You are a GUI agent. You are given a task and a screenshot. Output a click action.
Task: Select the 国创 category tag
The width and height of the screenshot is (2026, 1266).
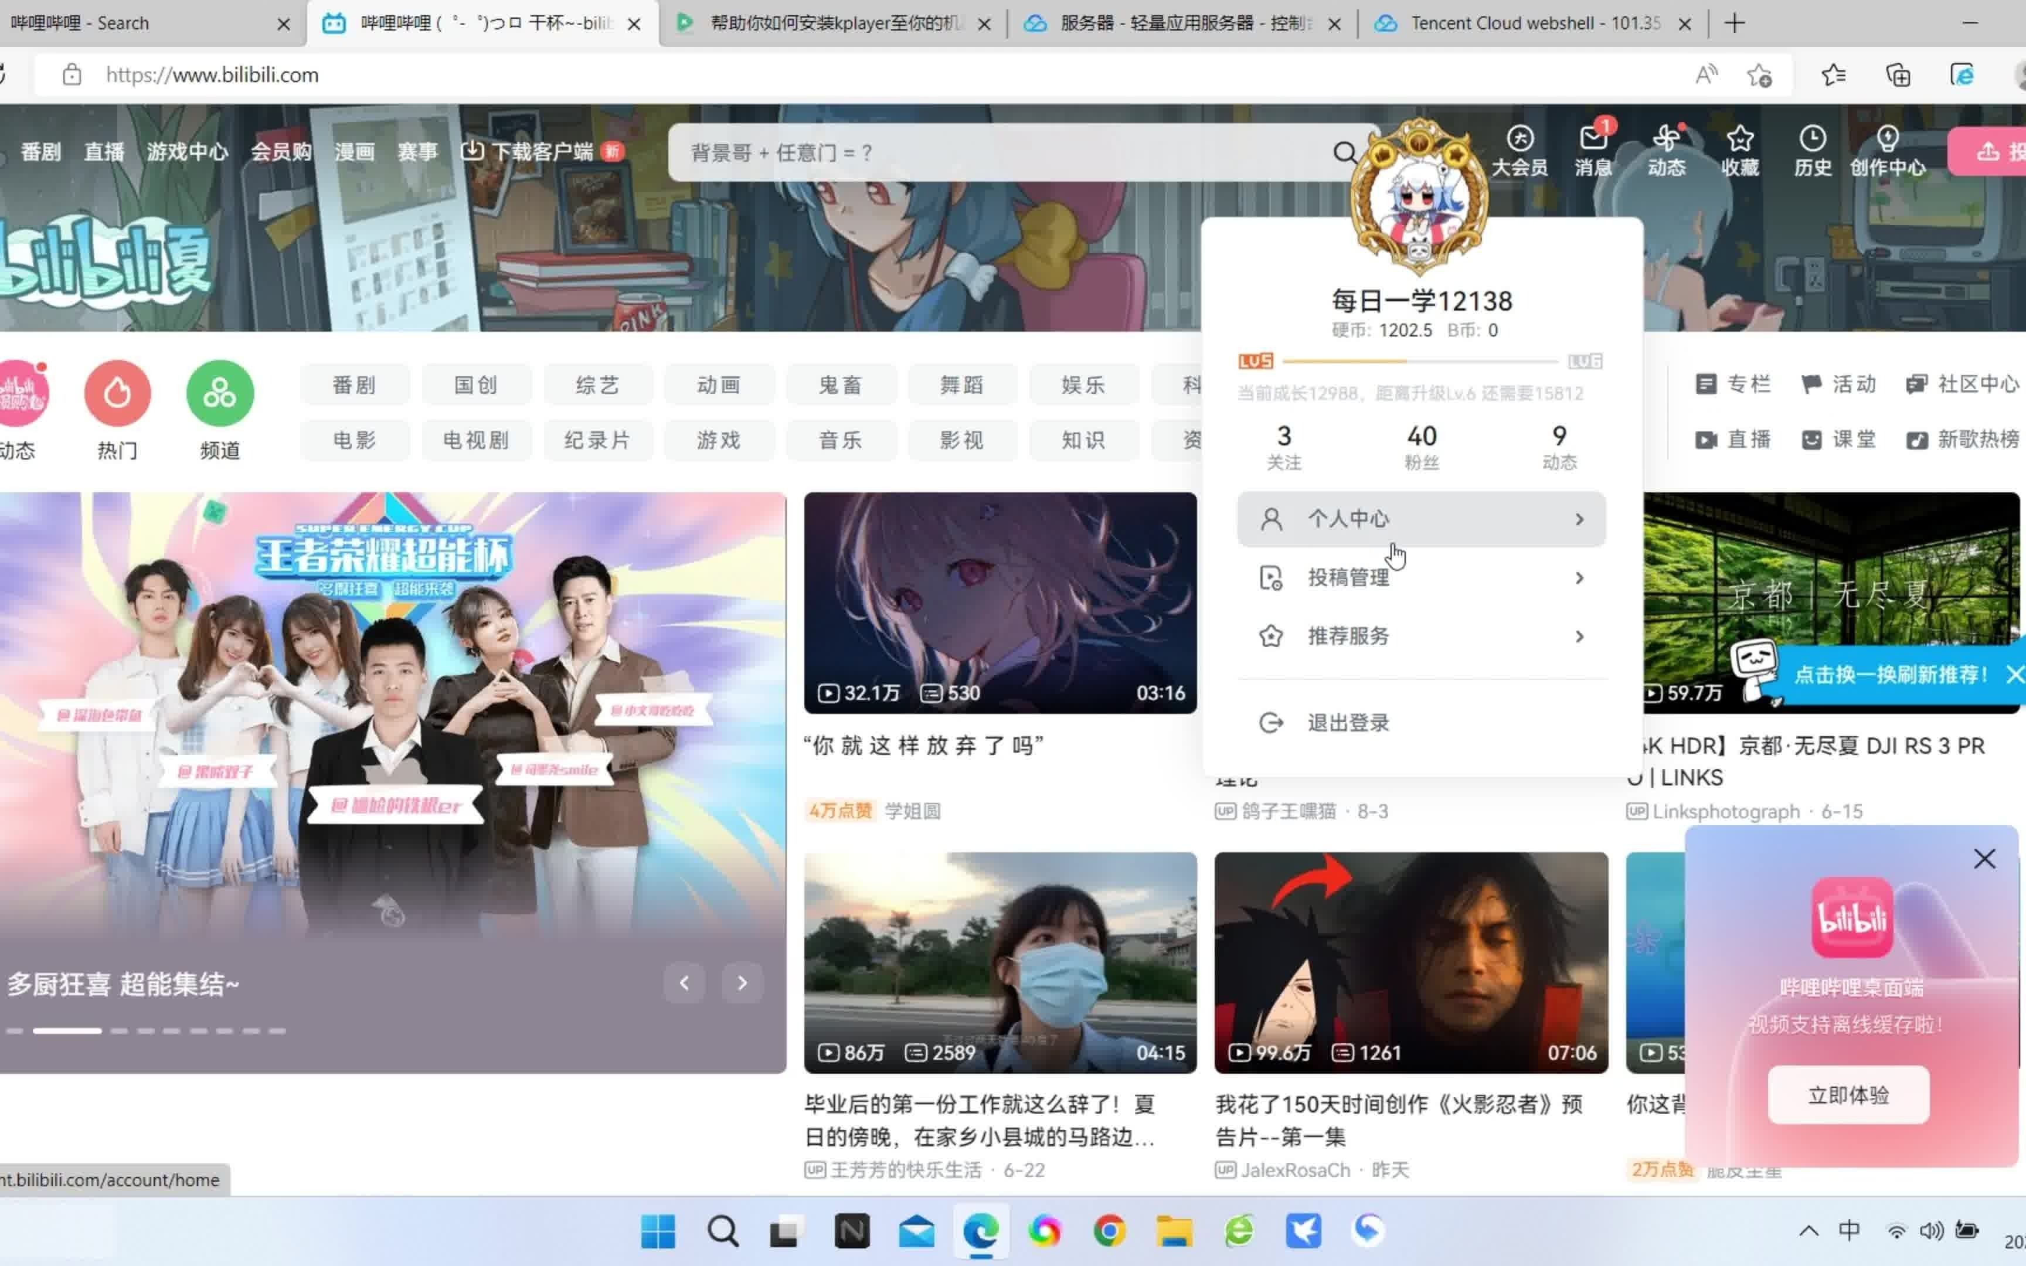pos(475,385)
